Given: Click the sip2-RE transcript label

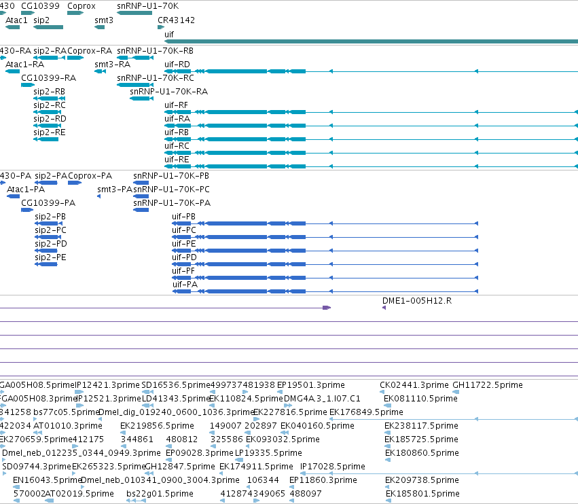Looking at the screenshot, I should pyautogui.click(x=50, y=132).
